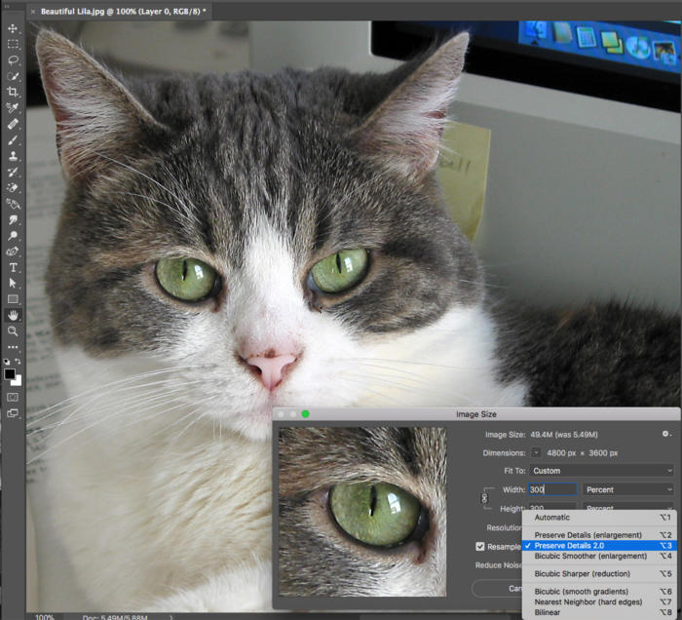Choose Automatic resample method
This screenshot has width=682, height=620.
600,518
